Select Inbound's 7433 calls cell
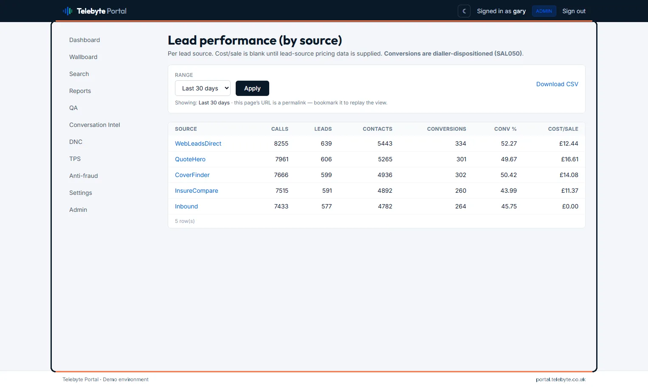648x388 pixels. point(281,206)
